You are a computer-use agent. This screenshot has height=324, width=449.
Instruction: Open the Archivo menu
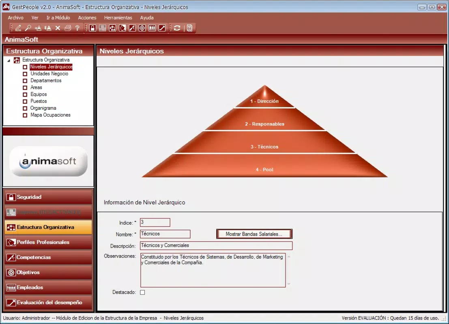click(15, 18)
